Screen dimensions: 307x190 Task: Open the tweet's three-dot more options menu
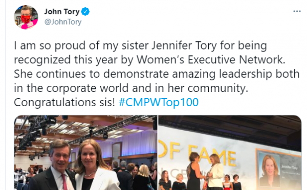pyautogui.click(x=297, y=11)
